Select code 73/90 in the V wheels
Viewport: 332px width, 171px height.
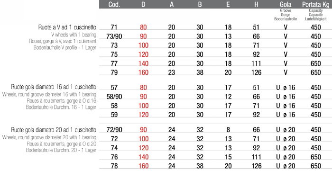tap(114, 36)
